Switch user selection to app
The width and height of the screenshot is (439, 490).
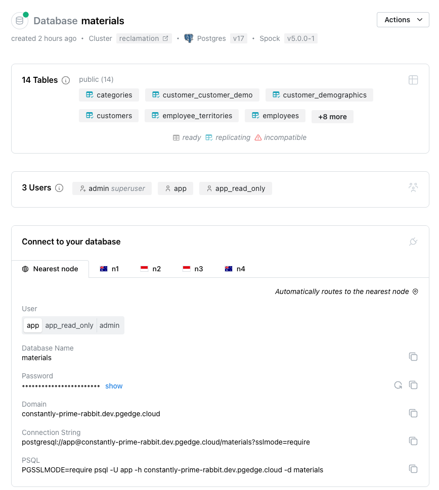[32, 325]
